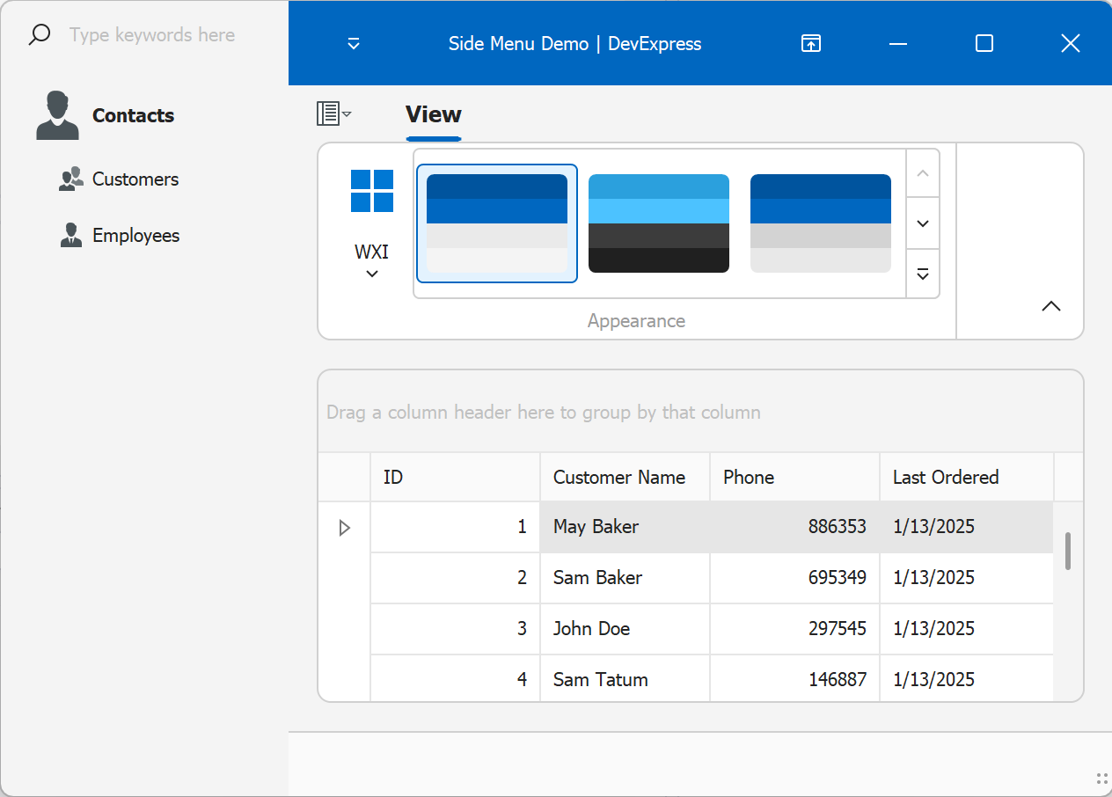Click the Customers people icon

71,179
